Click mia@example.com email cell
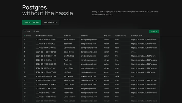 (88, 89)
